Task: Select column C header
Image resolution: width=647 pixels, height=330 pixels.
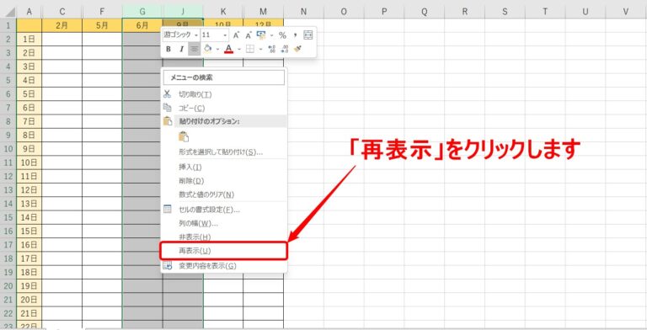Action: tap(61, 12)
